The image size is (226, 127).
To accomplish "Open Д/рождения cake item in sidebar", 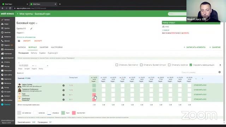I will (x=7, y=58).
